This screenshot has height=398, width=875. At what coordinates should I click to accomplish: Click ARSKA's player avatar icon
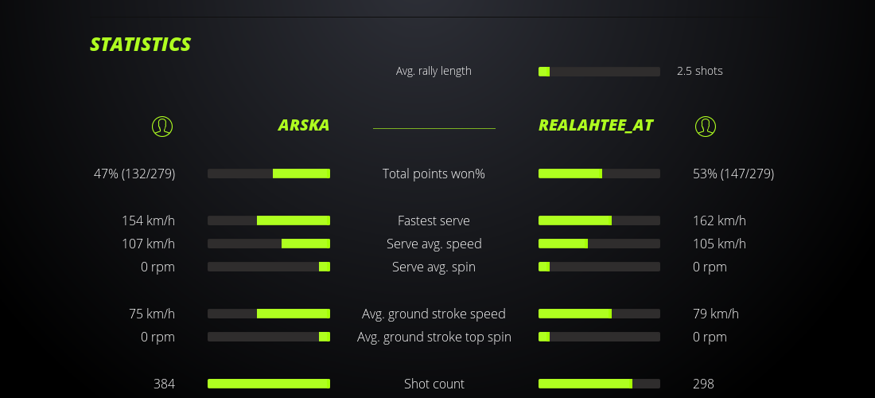(162, 126)
